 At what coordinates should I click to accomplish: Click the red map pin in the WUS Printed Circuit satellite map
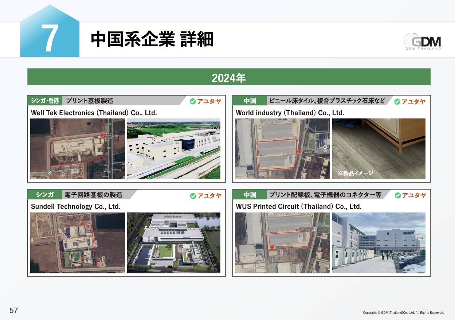tap(272, 247)
